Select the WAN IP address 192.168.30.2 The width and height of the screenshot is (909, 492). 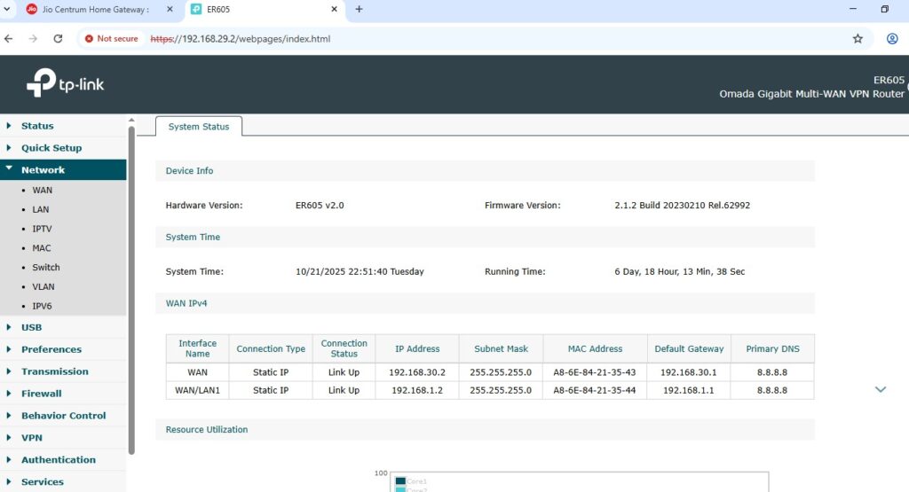pyautogui.click(x=417, y=372)
